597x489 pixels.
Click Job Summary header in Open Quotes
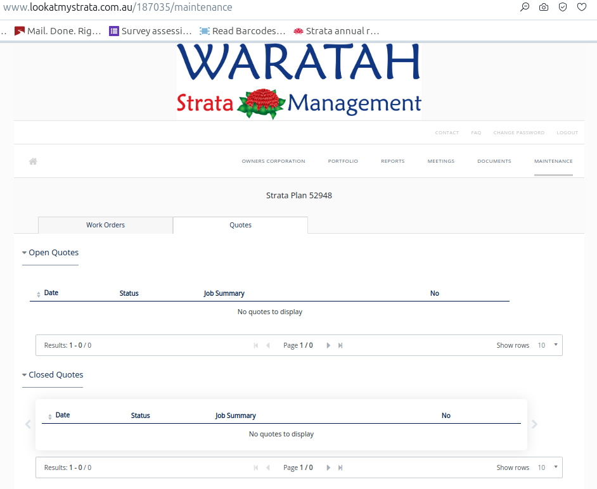[x=224, y=293]
